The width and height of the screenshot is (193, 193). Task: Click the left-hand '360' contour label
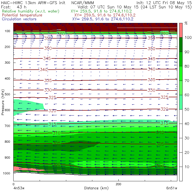[x=61, y=34]
